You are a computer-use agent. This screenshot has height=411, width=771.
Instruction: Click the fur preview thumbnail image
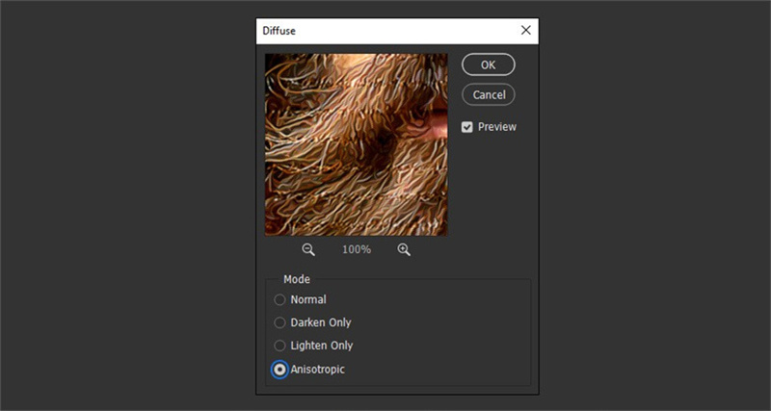[356, 144]
